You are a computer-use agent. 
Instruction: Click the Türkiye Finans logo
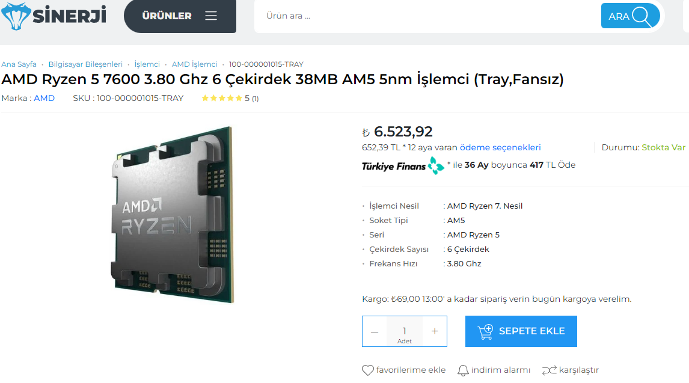coord(403,165)
